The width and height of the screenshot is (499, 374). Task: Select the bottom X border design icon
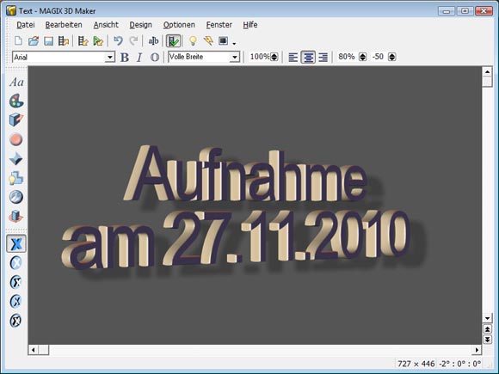pyautogui.click(x=16, y=321)
